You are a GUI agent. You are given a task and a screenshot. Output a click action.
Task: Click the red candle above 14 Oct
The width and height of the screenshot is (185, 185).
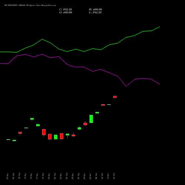click(x=115, y=97)
